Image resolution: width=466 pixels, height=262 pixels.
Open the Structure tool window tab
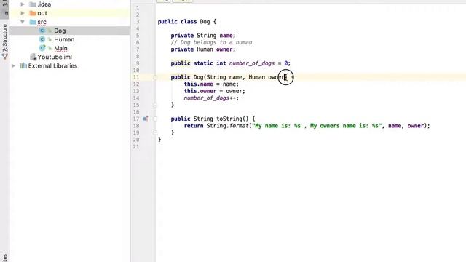click(4, 41)
